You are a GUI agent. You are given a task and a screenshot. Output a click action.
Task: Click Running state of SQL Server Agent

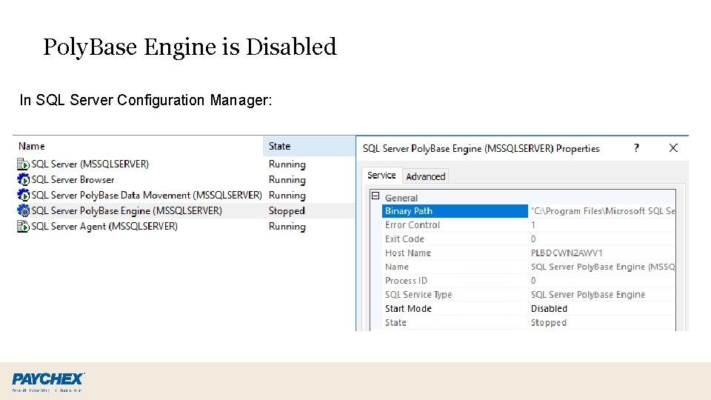[x=287, y=227]
